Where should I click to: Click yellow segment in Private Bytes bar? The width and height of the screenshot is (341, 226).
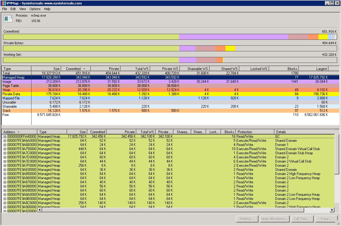click(x=230, y=48)
